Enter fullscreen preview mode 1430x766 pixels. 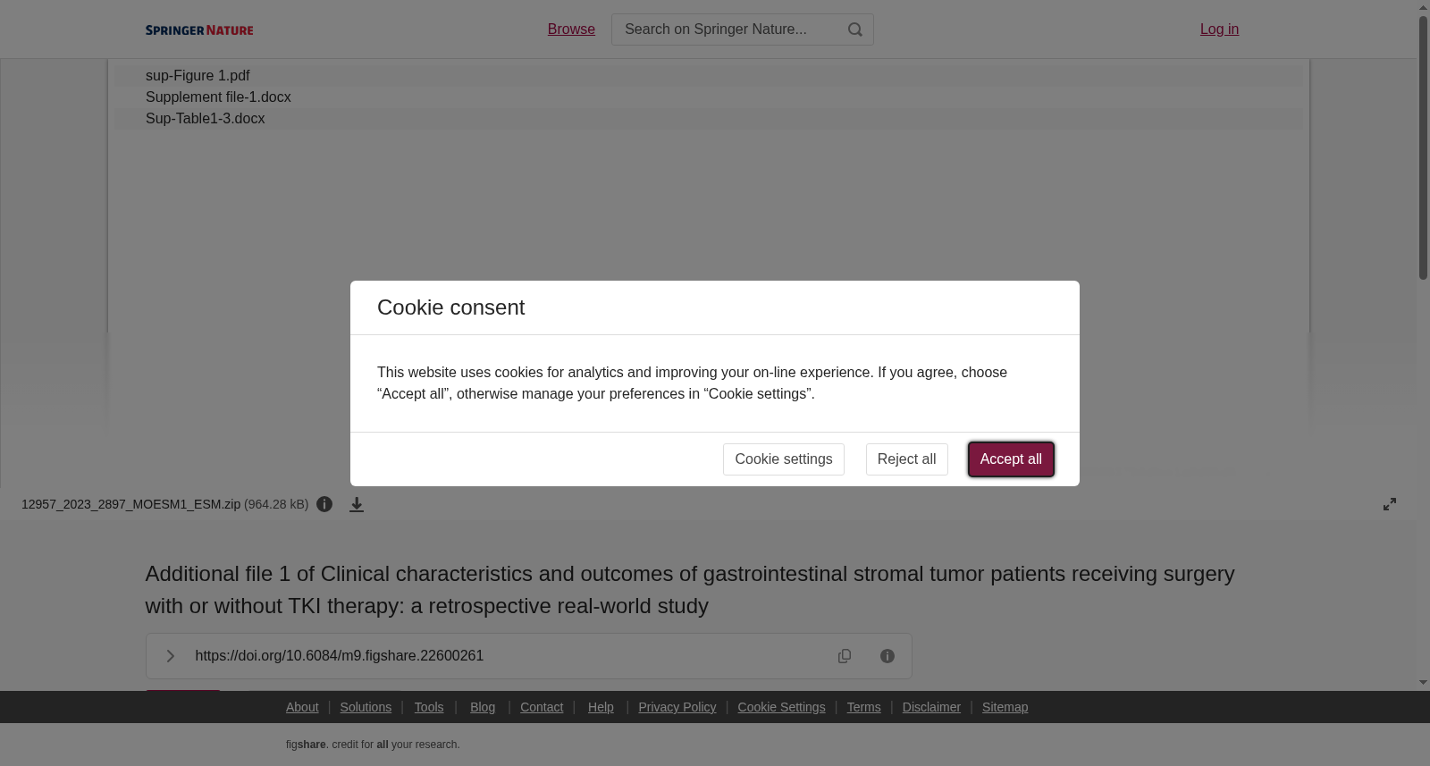(1390, 504)
